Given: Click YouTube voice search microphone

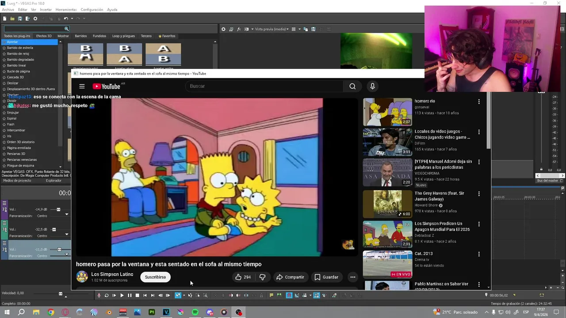Looking at the screenshot, I should click(x=372, y=86).
